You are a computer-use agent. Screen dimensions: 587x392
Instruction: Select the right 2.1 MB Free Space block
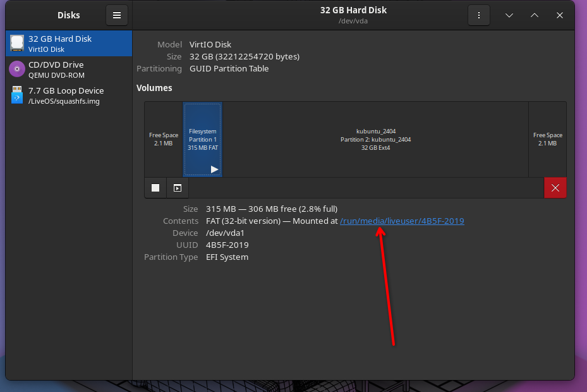[x=547, y=139]
